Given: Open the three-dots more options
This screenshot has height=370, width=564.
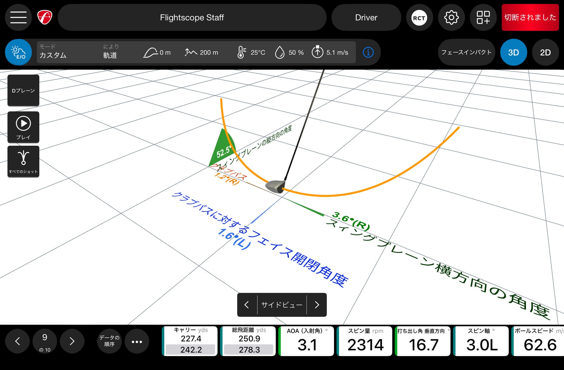Looking at the screenshot, I should coord(137,341).
